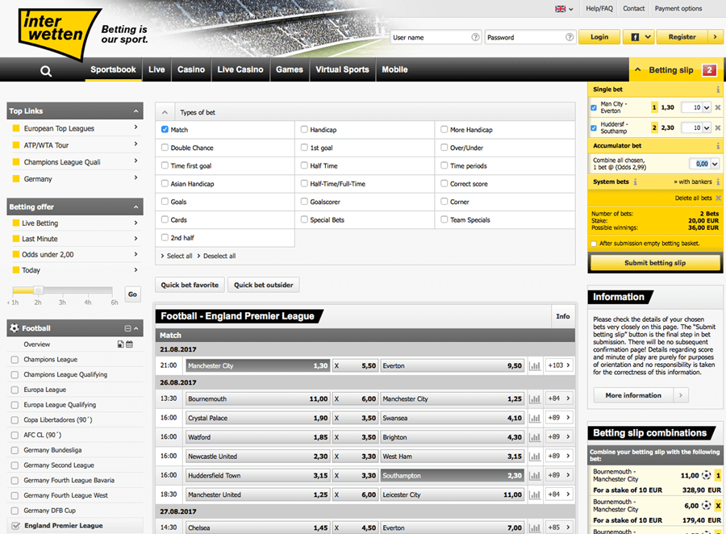Go to Live Casino

pos(240,69)
